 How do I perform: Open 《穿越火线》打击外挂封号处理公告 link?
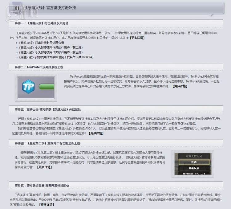(x=40, y=43)
